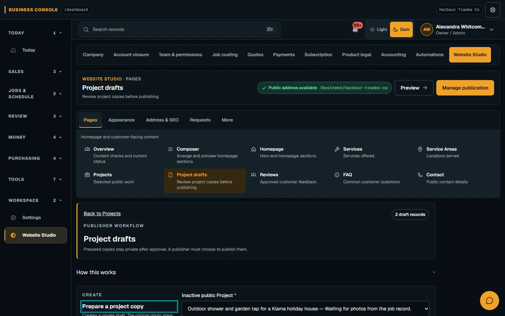Switch to Dark theme
Image resolution: width=505 pixels, height=316 pixels.
[x=401, y=29]
